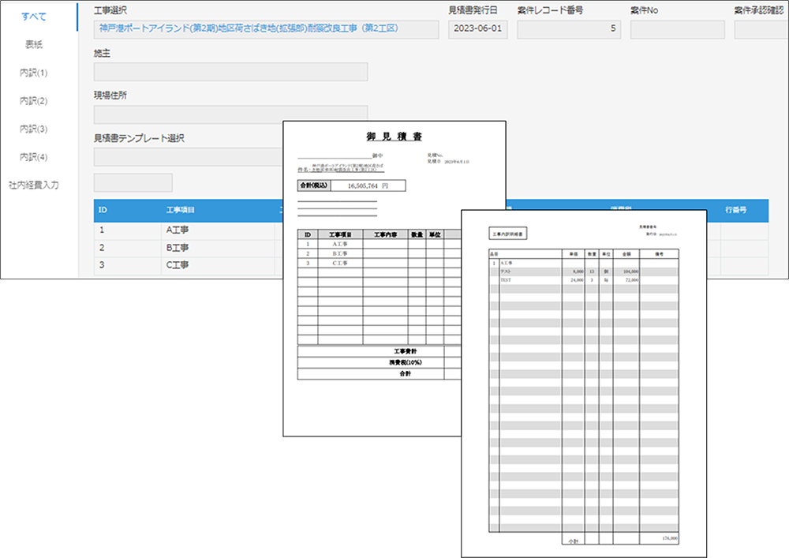Screen dimensions: 789x558
Task: Go to the 内訳(2) tab
Action: (x=33, y=101)
